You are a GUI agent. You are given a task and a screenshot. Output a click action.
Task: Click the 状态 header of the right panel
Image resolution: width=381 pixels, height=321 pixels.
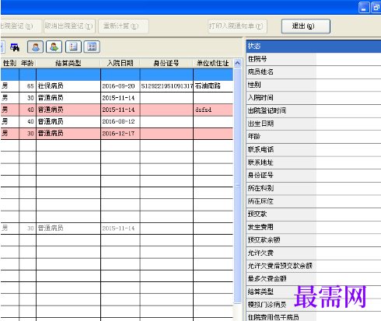tap(313, 47)
